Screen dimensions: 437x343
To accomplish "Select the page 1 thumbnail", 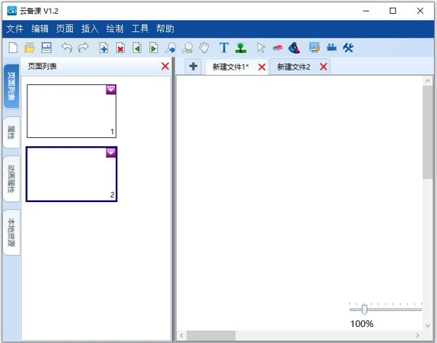I will pos(71,111).
